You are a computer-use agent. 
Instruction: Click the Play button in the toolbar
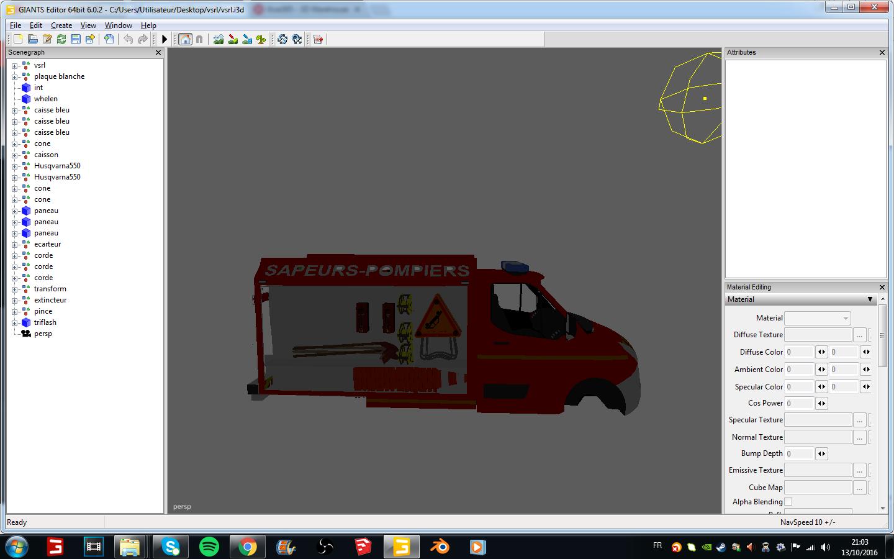[165, 39]
